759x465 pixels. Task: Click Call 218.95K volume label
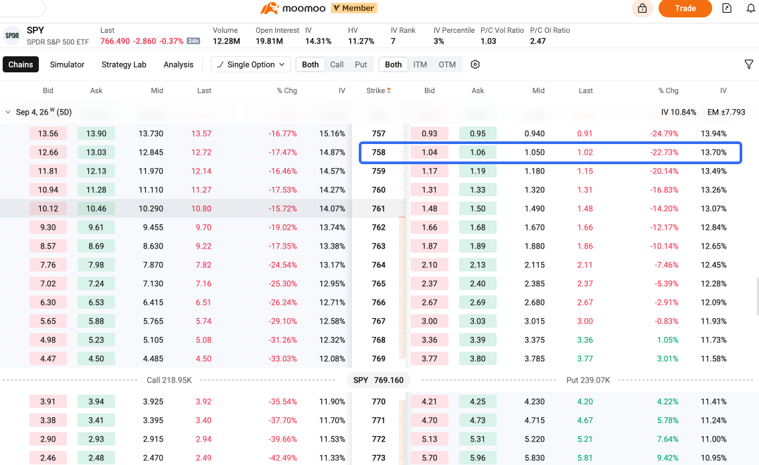pyautogui.click(x=169, y=380)
